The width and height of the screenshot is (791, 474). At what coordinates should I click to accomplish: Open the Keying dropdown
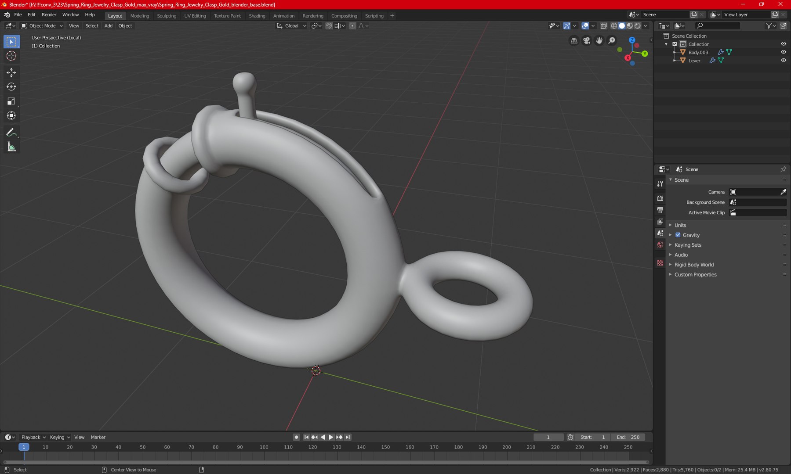[60, 437]
